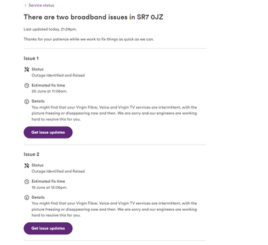The image size is (268, 245).
Task: Click the Issue 2 status tools icon
Action: [27, 165]
